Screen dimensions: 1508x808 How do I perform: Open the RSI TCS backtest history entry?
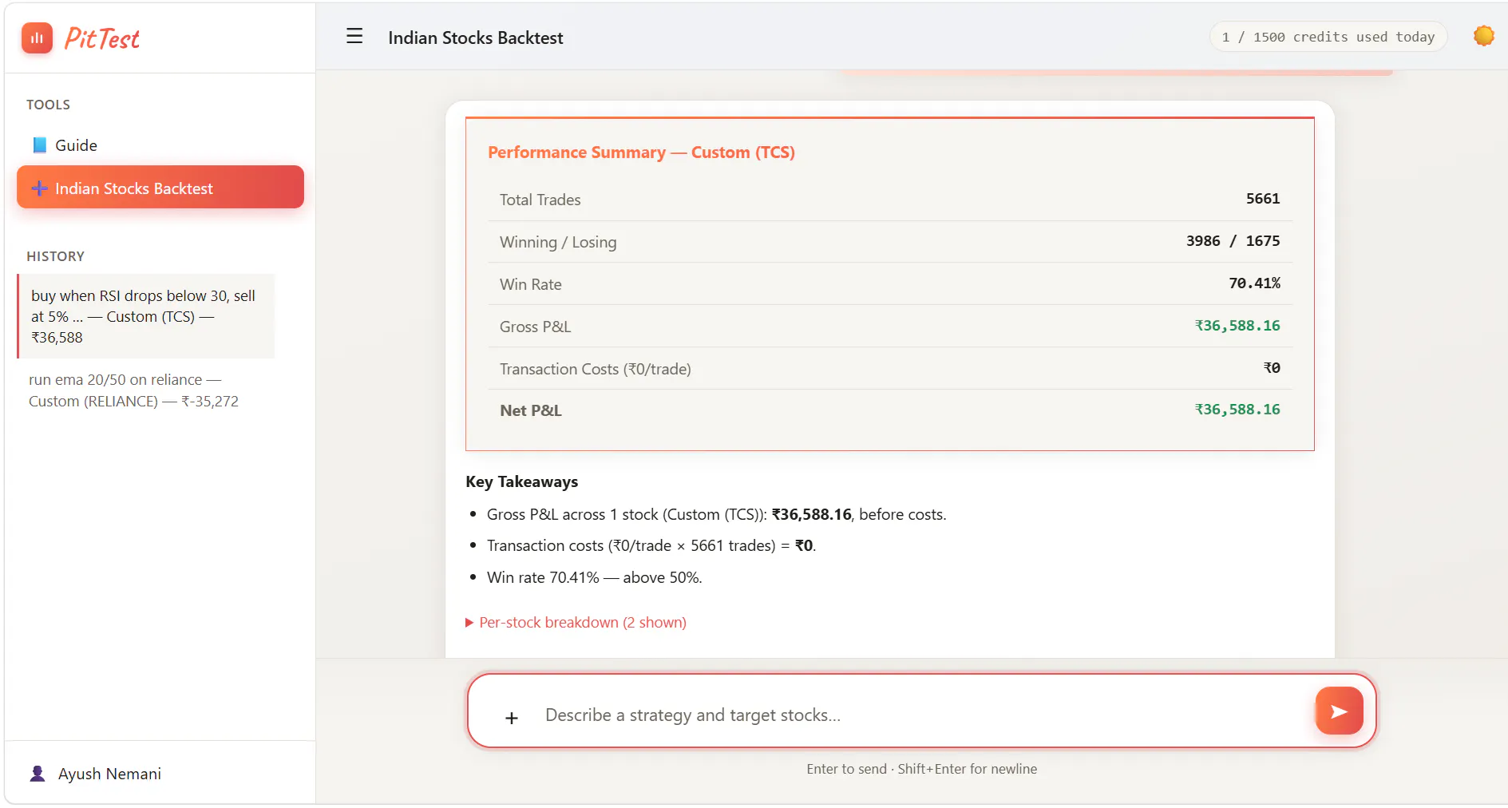[x=146, y=316]
